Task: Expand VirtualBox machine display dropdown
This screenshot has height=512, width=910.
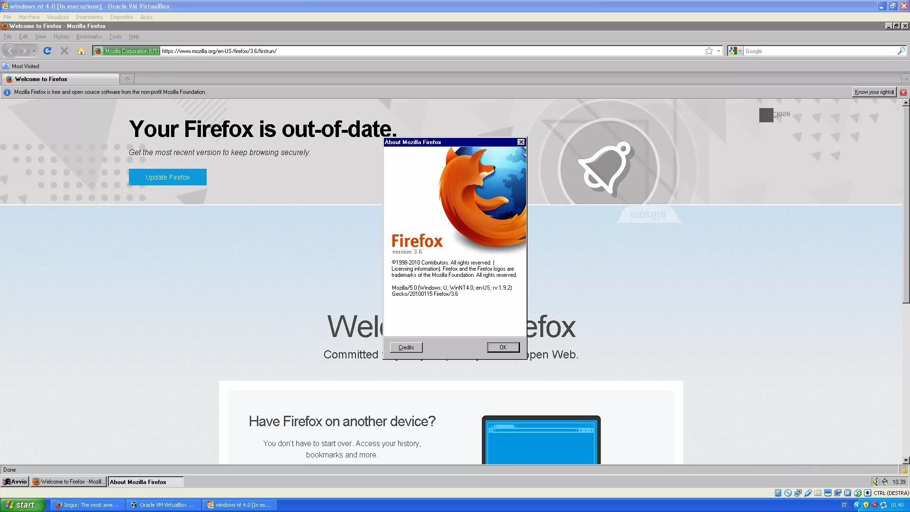Action: point(57,17)
